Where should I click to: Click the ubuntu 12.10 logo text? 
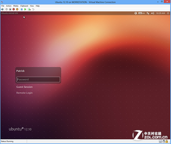(x=20, y=129)
